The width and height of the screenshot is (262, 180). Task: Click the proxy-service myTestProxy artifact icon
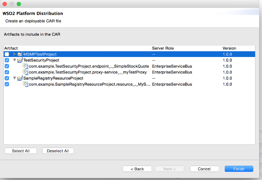click(25, 72)
